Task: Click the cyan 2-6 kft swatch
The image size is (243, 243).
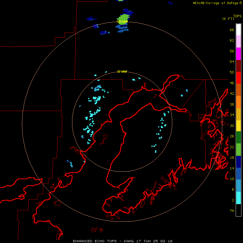Action: [238, 198]
